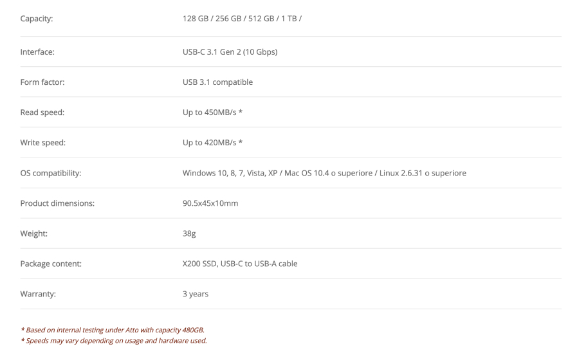
Task: Select the Up to 420MB/s value
Action: click(x=212, y=143)
